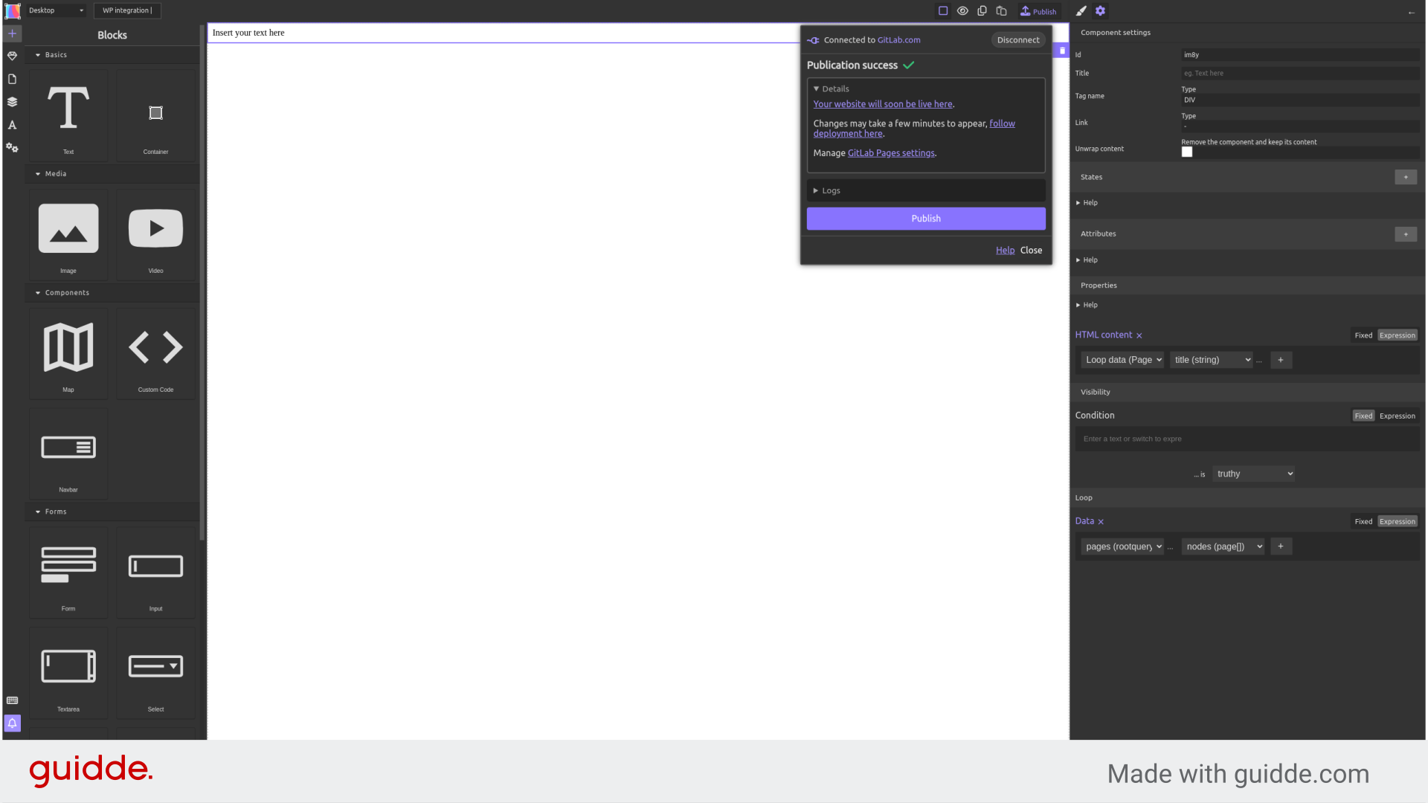Add a new state with plus button

1406,177
